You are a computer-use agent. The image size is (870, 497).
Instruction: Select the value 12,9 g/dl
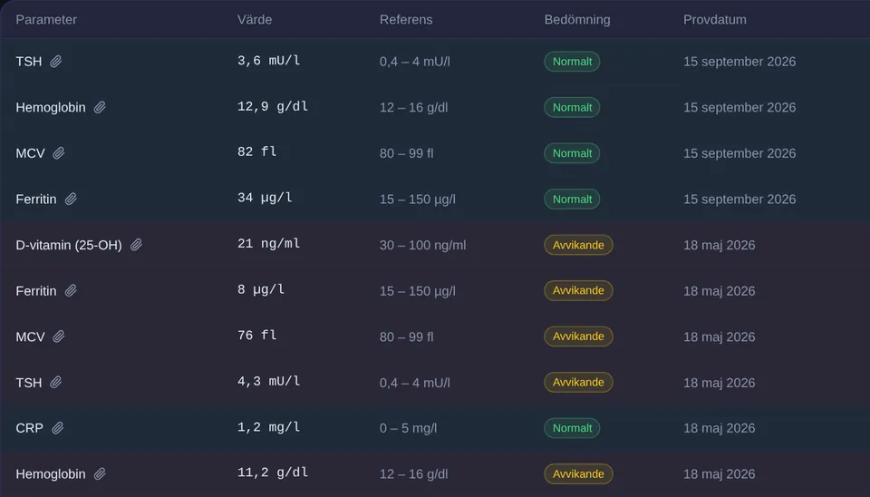pyautogui.click(x=273, y=107)
